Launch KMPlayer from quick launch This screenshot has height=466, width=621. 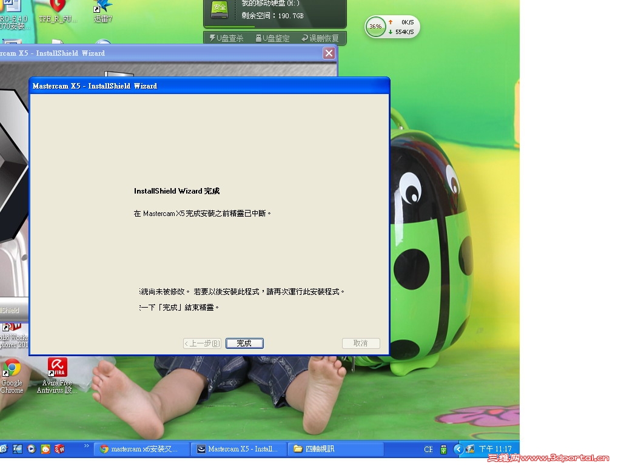tap(17, 449)
